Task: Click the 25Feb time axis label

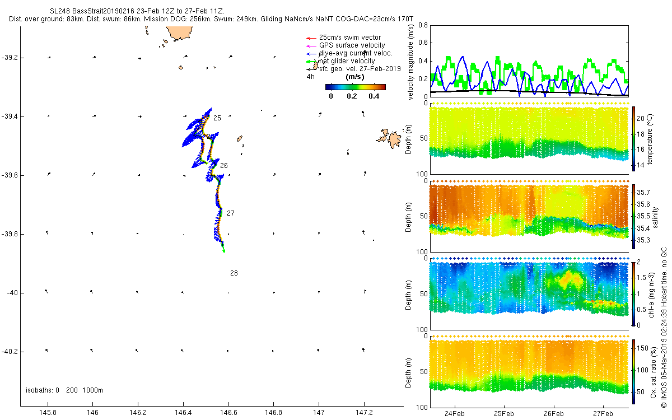Action: coord(504,414)
